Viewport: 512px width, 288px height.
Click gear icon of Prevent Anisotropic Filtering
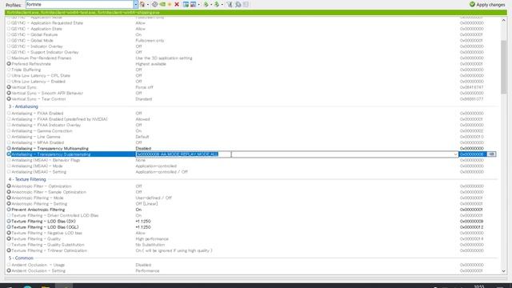click(9, 210)
